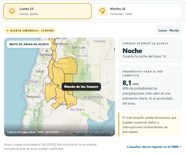
Task: Click the Alerta Amarilla Lluvias badge
Action: tap(30, 30)
